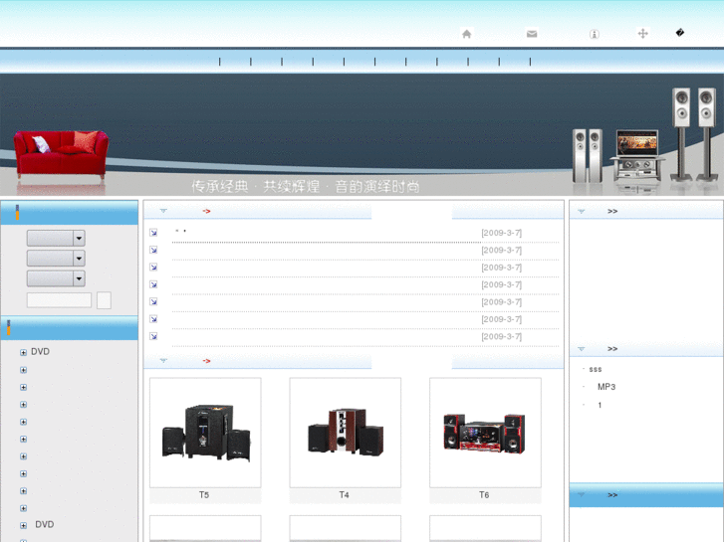The width and height of the screenshot is (724, 542).
Task: Click the four-way arrows icon in header
Action: point(642,34)
